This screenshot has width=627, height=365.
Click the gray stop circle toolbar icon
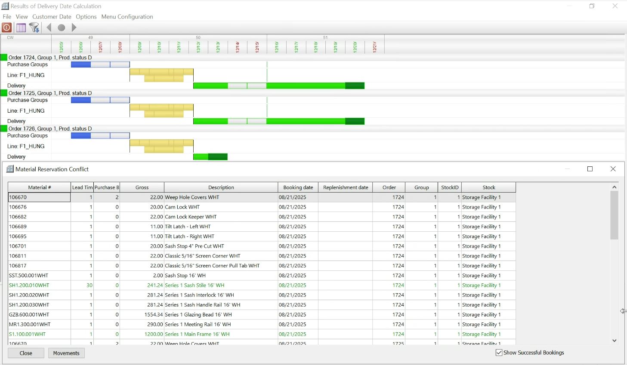[x=61, y=27]
